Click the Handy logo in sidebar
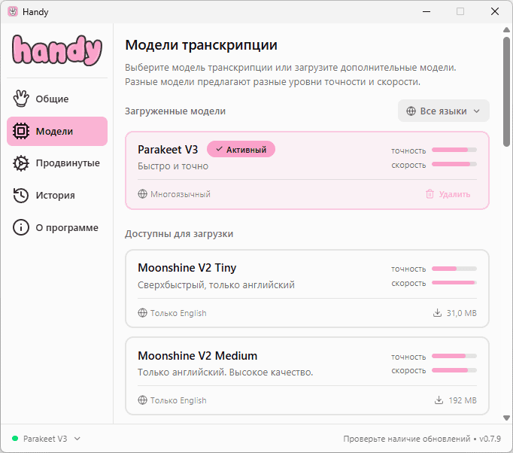The image size is (513, 453). (x=57, y=50)
